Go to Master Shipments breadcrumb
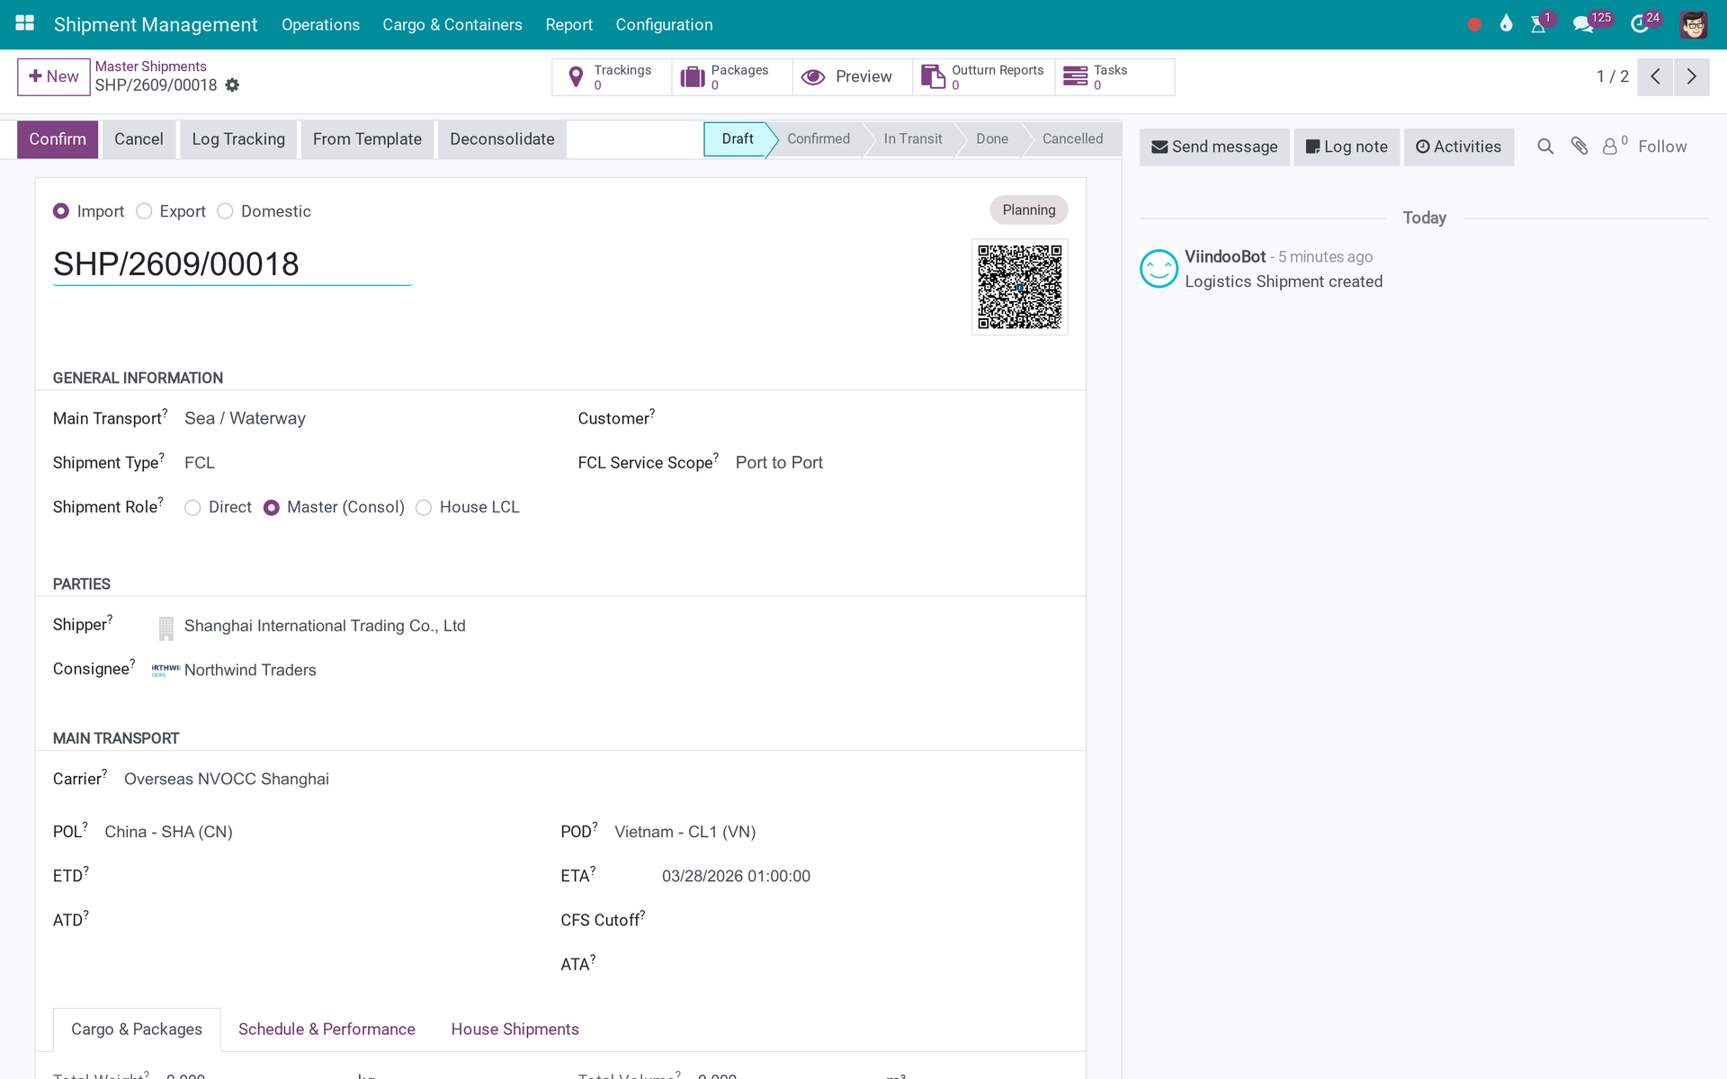The image size is (1727, 1079). [151, 67]
